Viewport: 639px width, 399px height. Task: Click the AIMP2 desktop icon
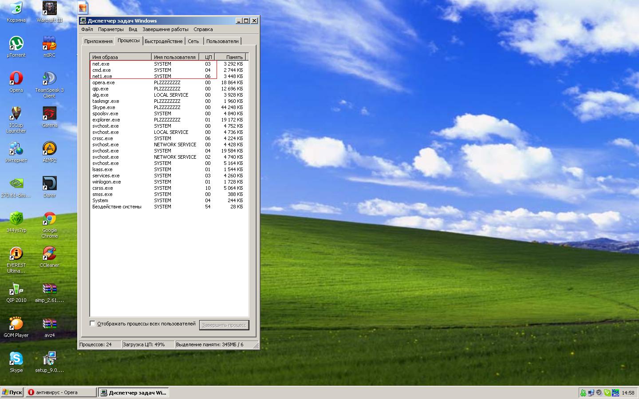coord(49,149)
